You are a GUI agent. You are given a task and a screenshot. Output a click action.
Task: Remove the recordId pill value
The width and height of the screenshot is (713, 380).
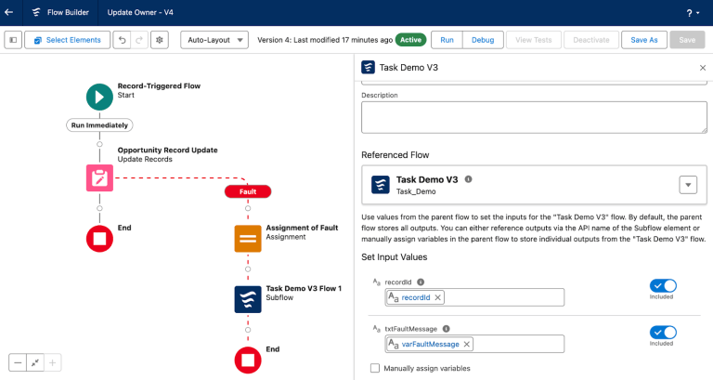tap(437, 297)
